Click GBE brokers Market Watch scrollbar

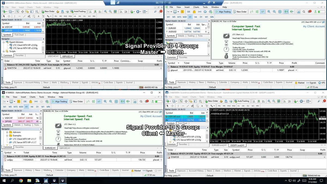tap(43, 27)
